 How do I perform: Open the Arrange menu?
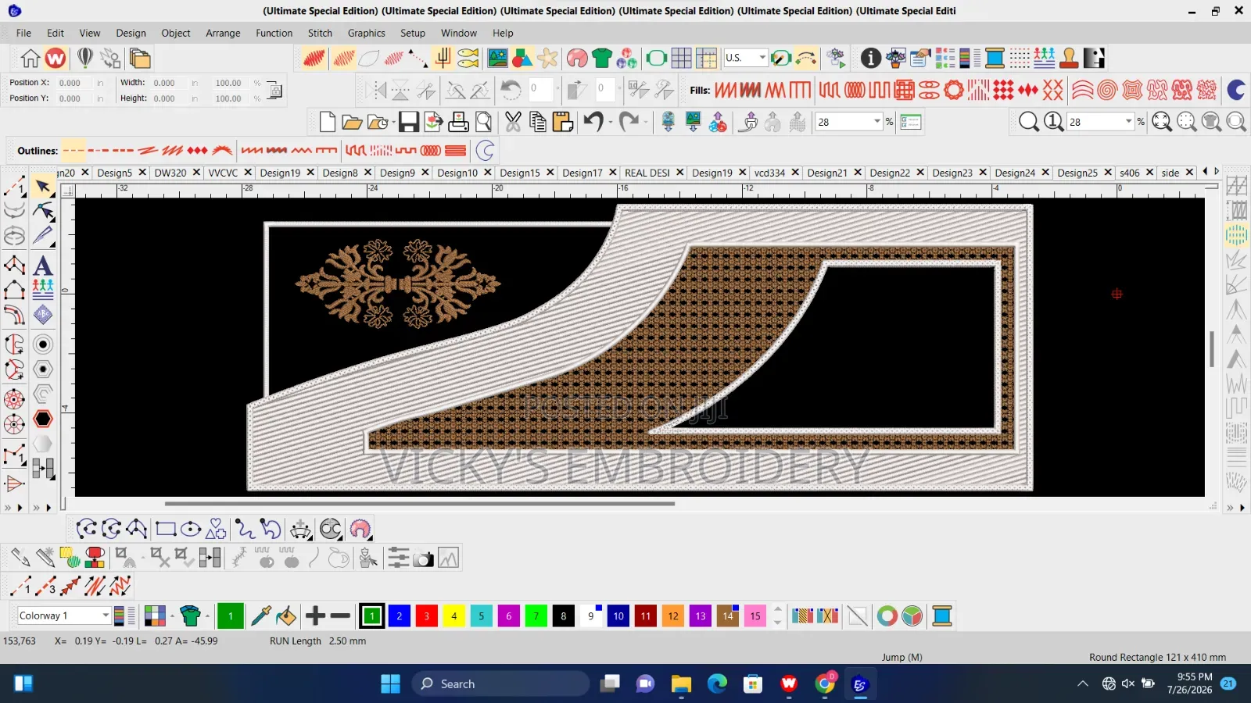[x=223, y=33]
